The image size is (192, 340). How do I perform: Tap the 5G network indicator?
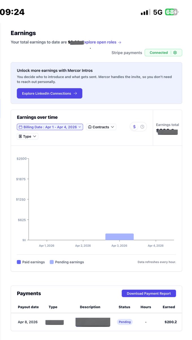click(158, 12)
